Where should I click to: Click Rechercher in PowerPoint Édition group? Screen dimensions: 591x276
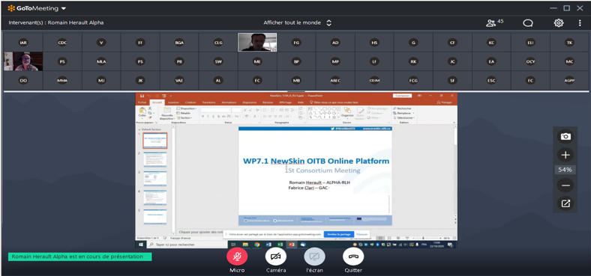point(402,108)
